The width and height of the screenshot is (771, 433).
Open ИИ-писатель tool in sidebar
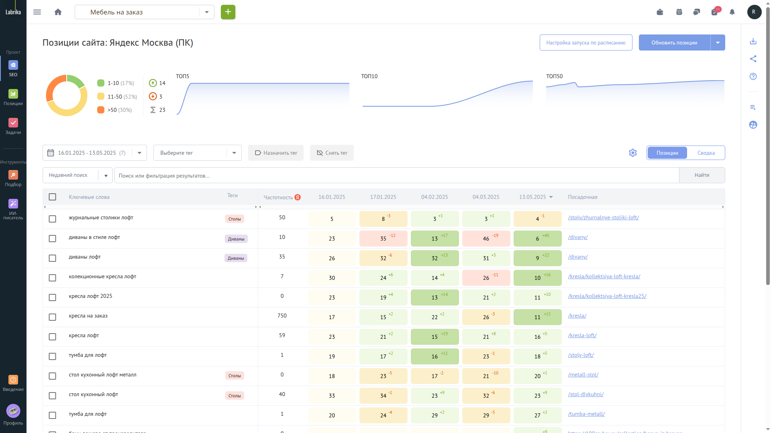[x=13, y=209]
